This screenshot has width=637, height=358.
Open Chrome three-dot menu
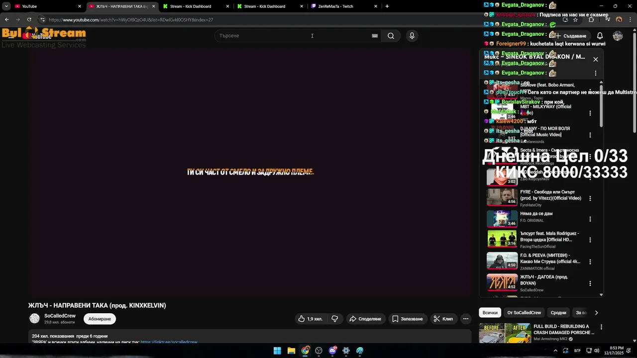tap(631, 20)
